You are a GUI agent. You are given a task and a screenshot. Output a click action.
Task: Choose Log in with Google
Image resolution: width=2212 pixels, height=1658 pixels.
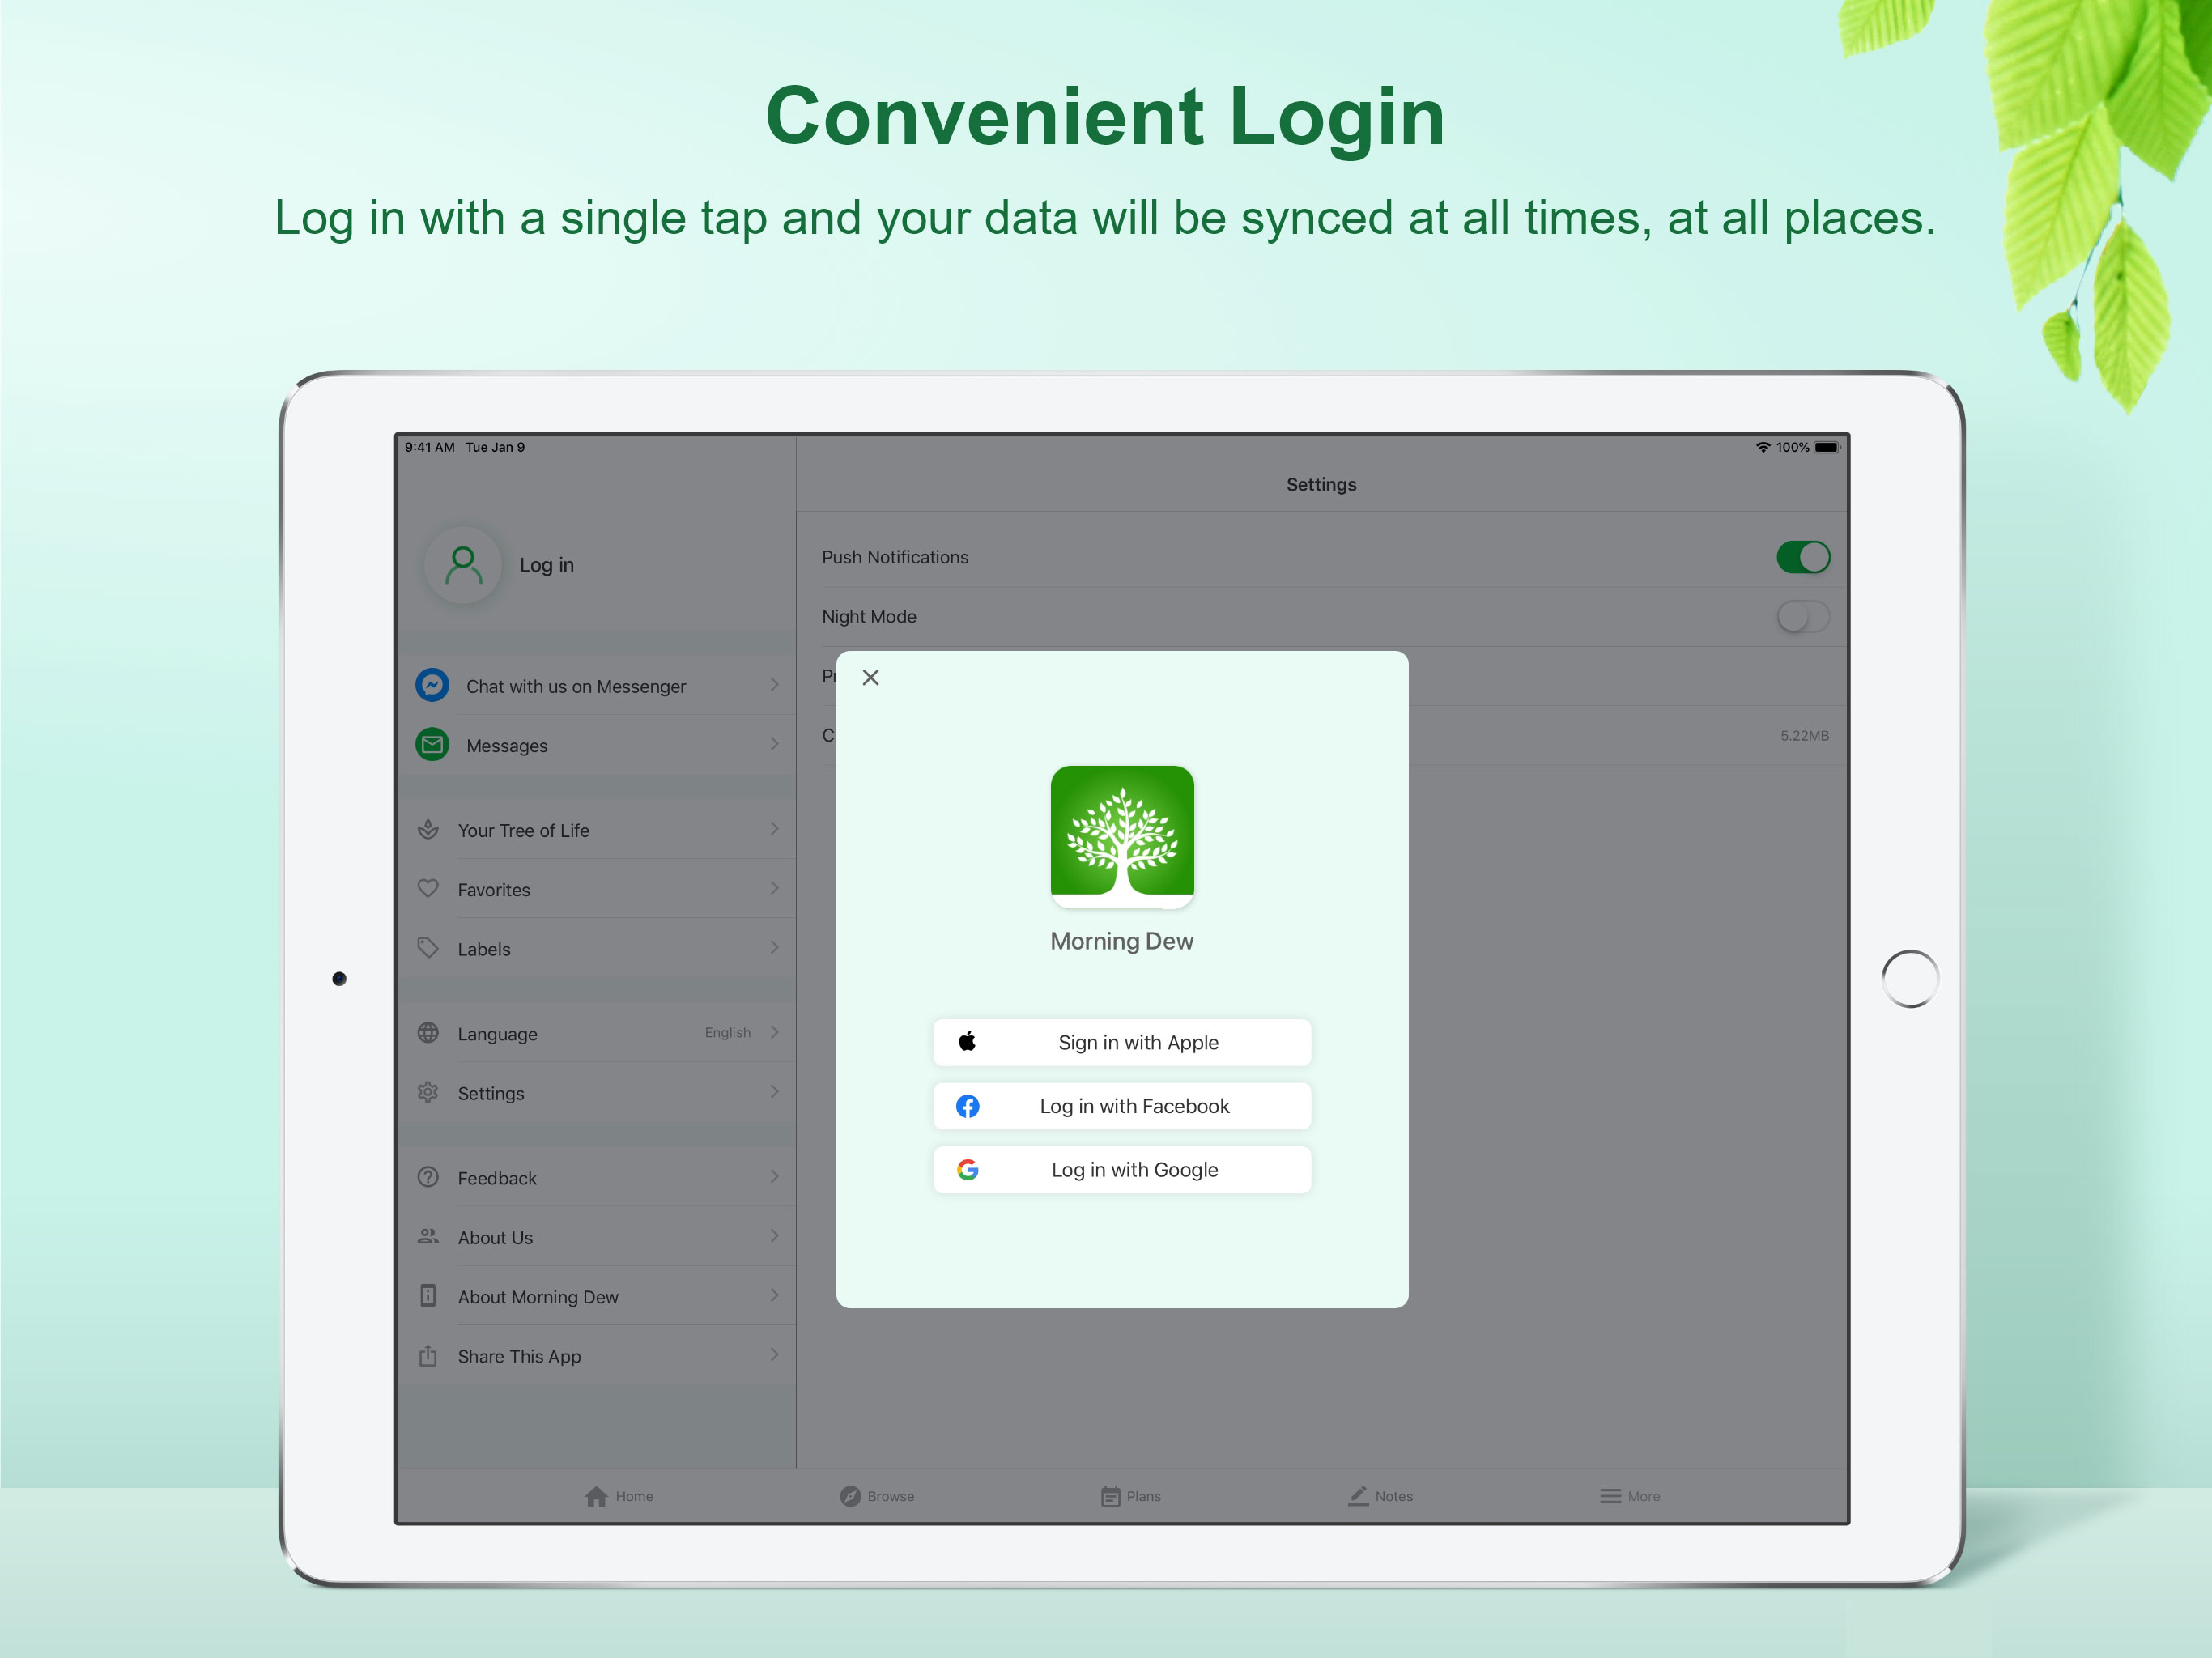[x=1122, y=1170]
